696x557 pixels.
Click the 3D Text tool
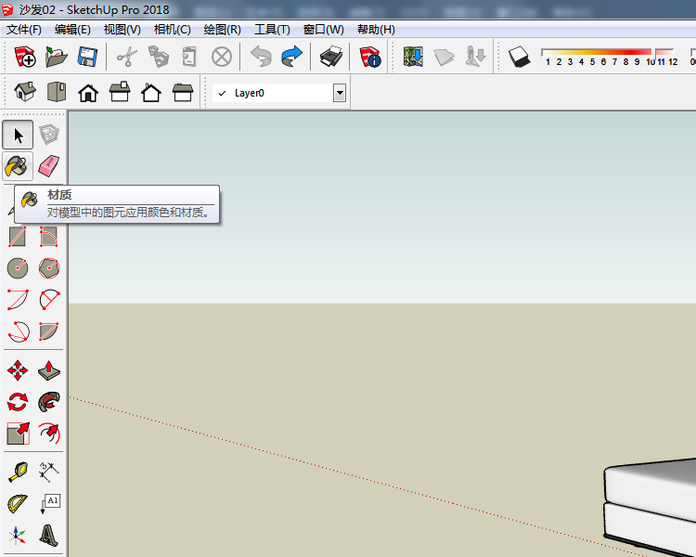pyautogui.click(x=49, y=535)
